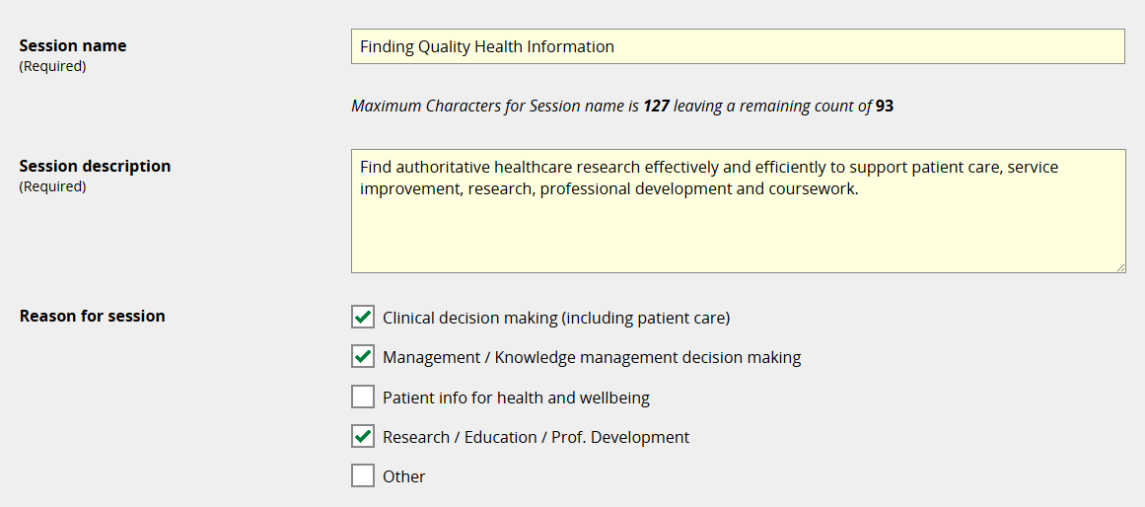The image size is (1145, 507).
Task: Click the bold 'Session name' field label
Action: 73,45
